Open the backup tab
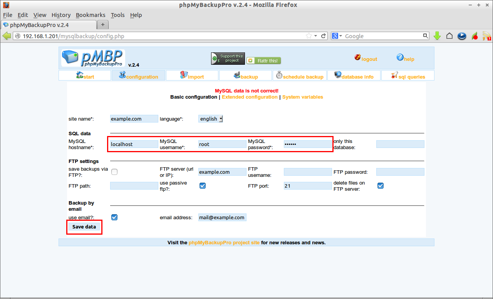Image resolution: width=493 pixels, height=299 pixels. point(246,76)
